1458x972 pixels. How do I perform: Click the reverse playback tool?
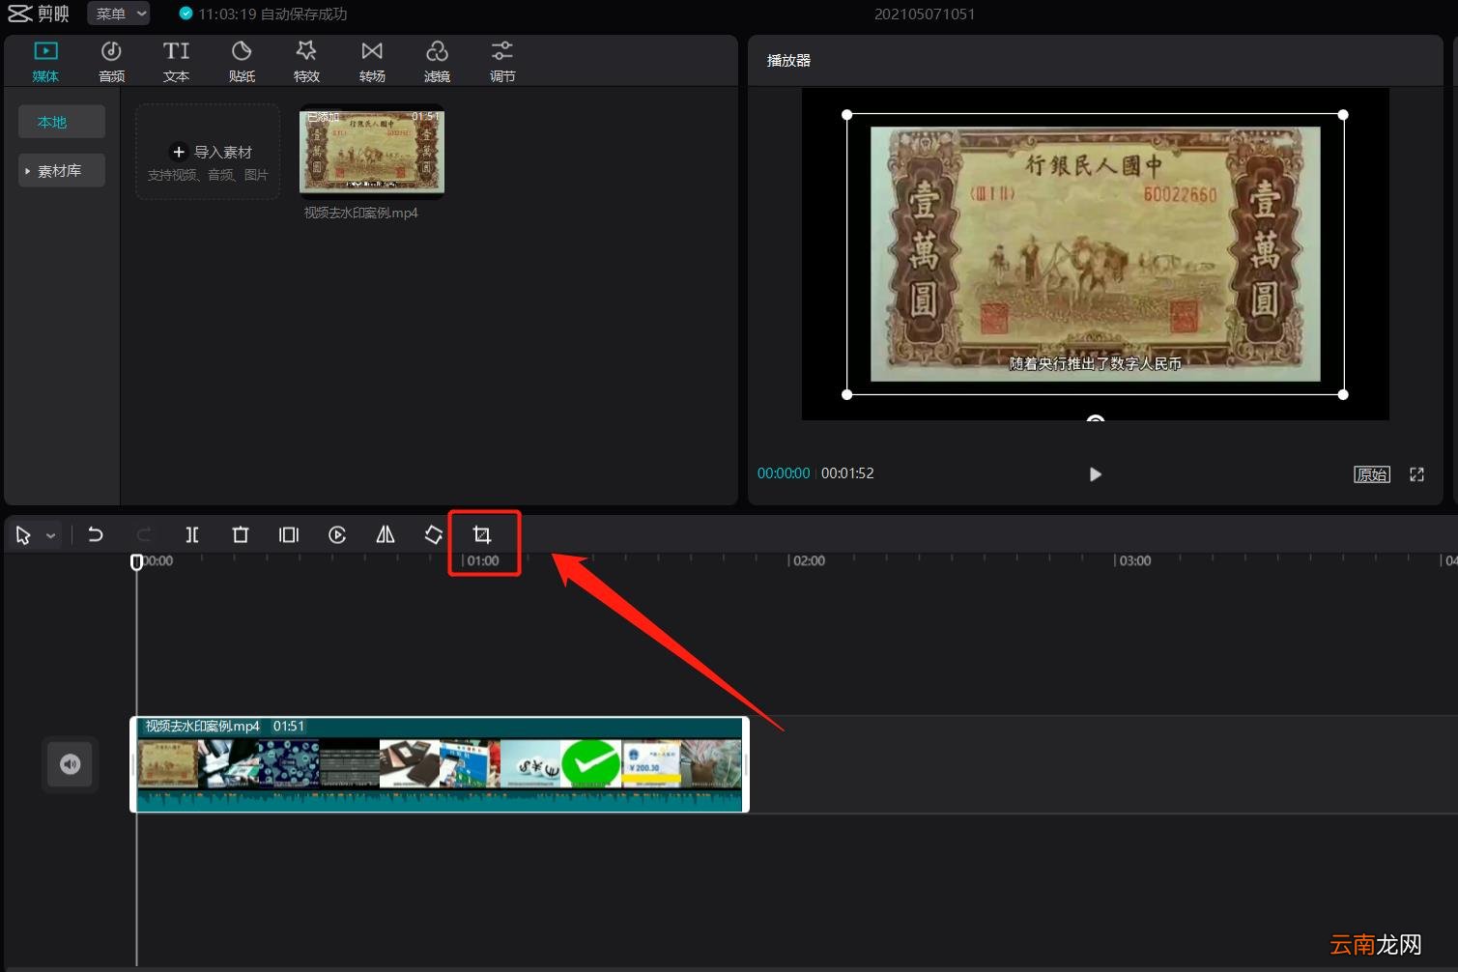[337, 534]
